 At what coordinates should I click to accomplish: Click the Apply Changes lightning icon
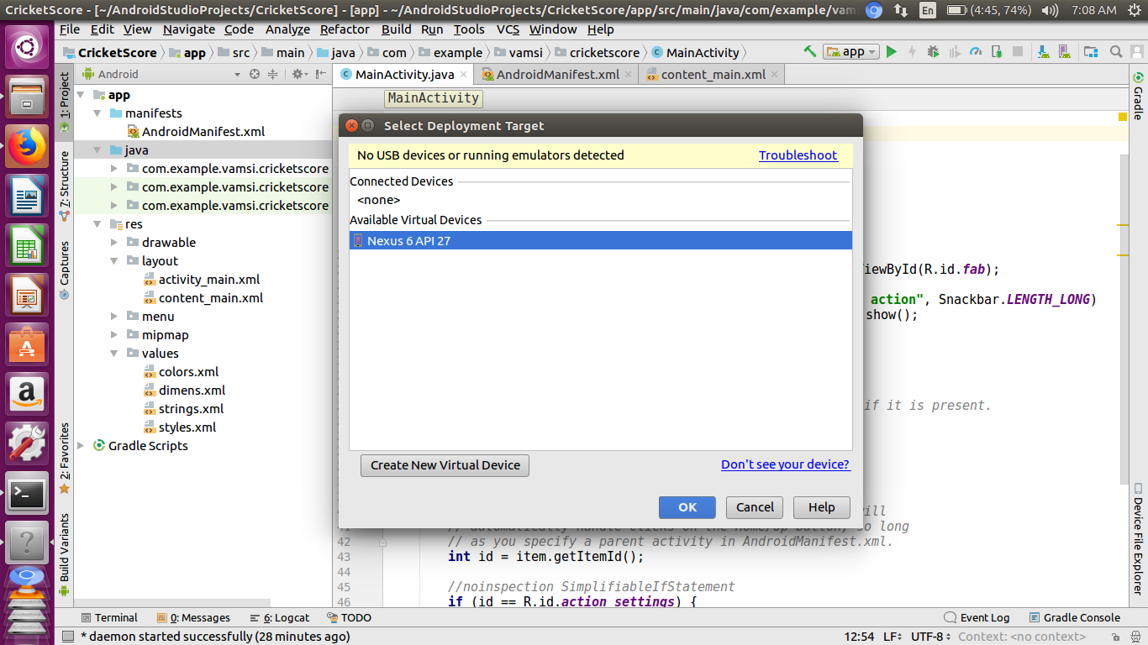913,51
